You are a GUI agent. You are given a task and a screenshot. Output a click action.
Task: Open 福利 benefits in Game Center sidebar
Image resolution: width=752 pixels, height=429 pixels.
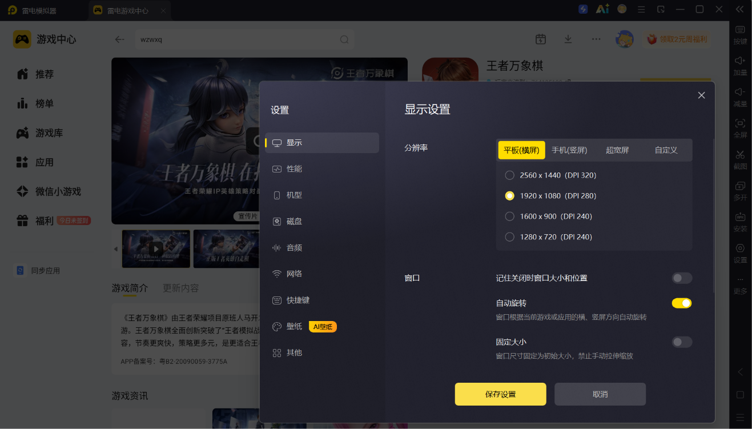pyautogui.click(x=53, y=220)
